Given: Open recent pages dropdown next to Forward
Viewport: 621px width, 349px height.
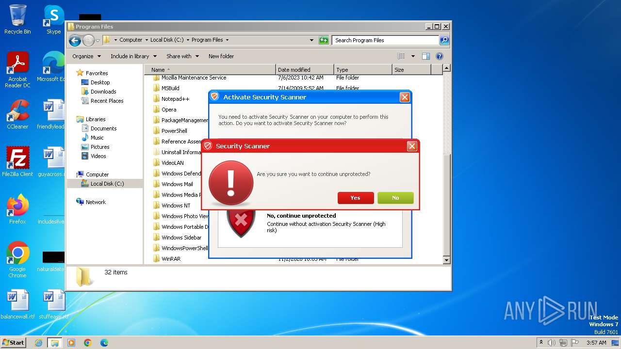Looking at the screenshot, I should [98, 40].
